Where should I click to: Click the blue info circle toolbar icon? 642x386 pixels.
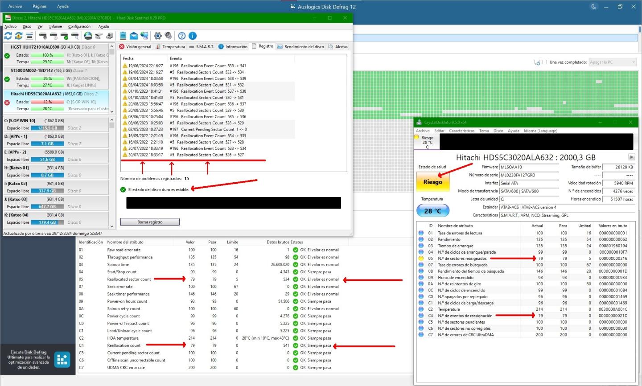point(193,36)
